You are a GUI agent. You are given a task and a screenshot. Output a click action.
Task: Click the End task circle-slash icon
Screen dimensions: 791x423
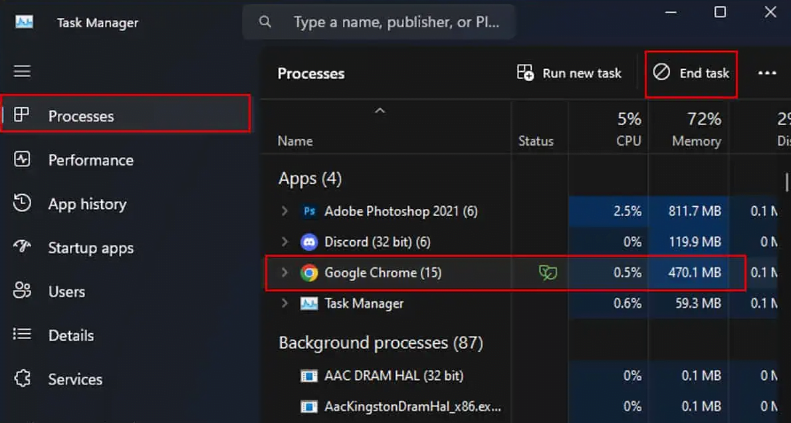[x=661, y=72]
